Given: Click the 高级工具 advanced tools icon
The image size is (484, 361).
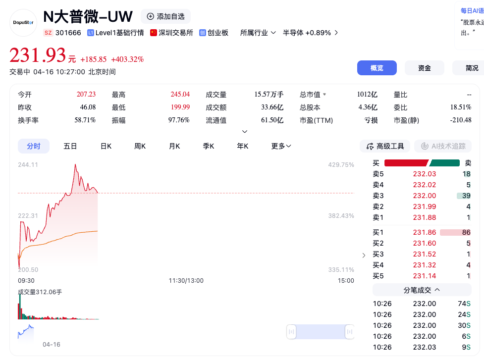Looking at the screenshot, I should coord(370,146).
